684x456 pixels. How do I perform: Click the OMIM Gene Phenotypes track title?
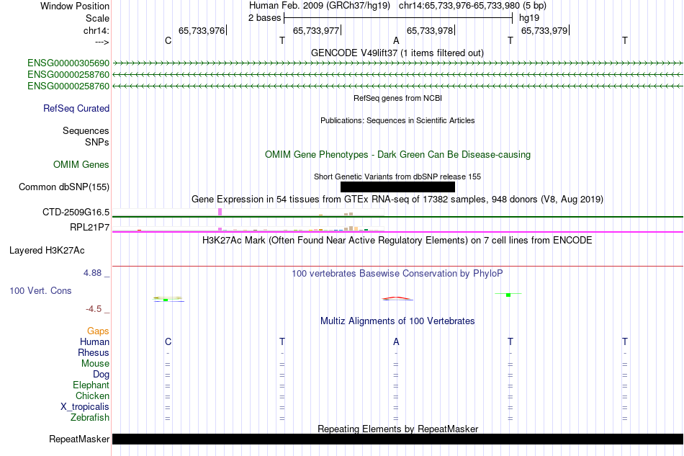[397, 154]
